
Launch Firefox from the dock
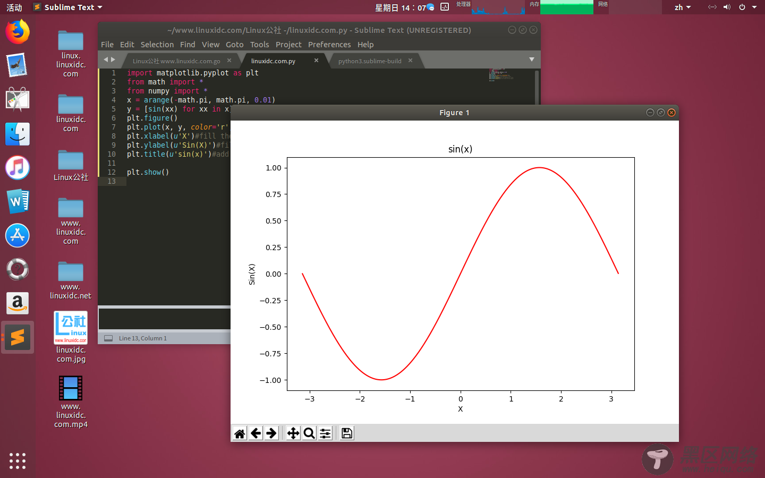[18, 32]
